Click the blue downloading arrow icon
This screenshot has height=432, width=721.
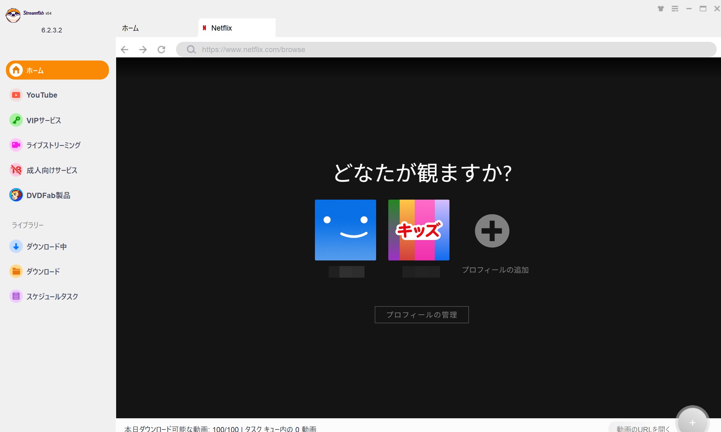click(16, 246)
